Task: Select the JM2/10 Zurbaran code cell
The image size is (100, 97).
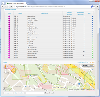Action: coord(20,46)
